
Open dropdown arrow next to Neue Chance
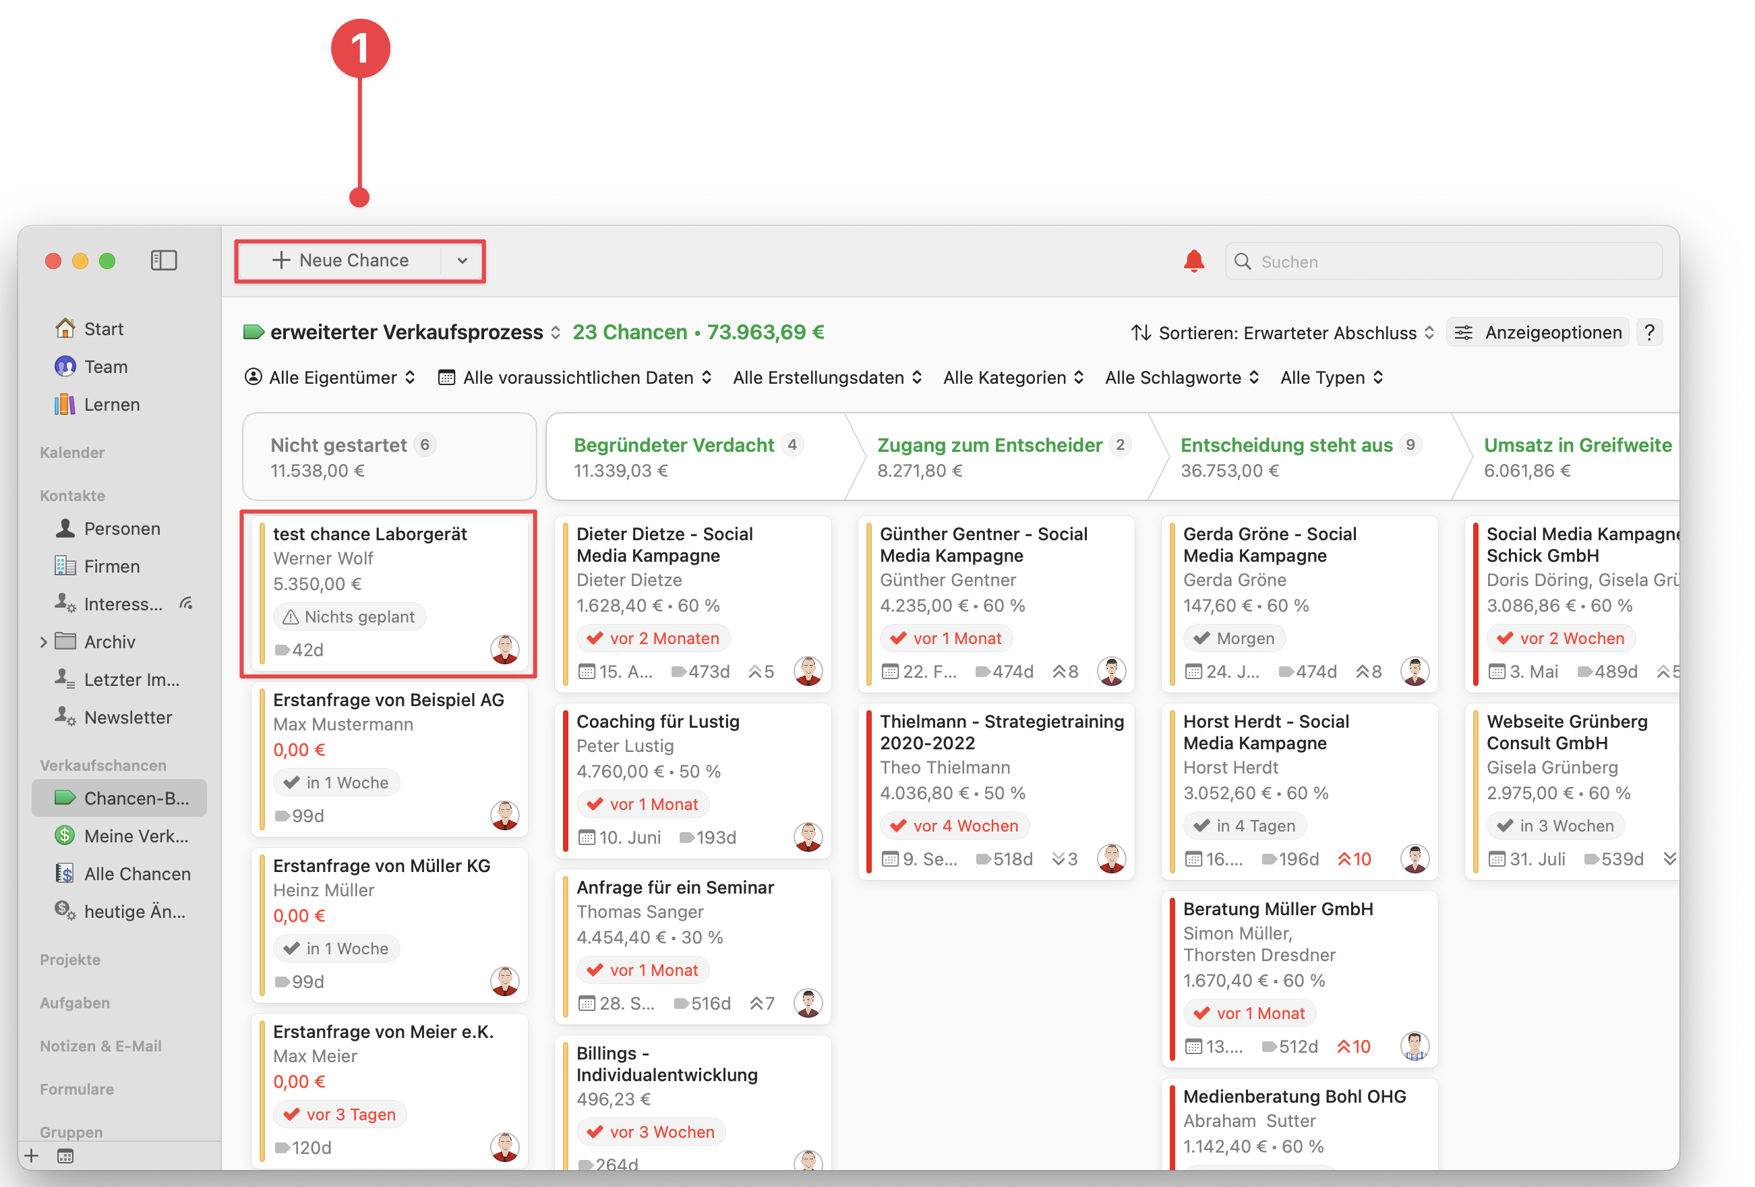(x=462, y=261)
